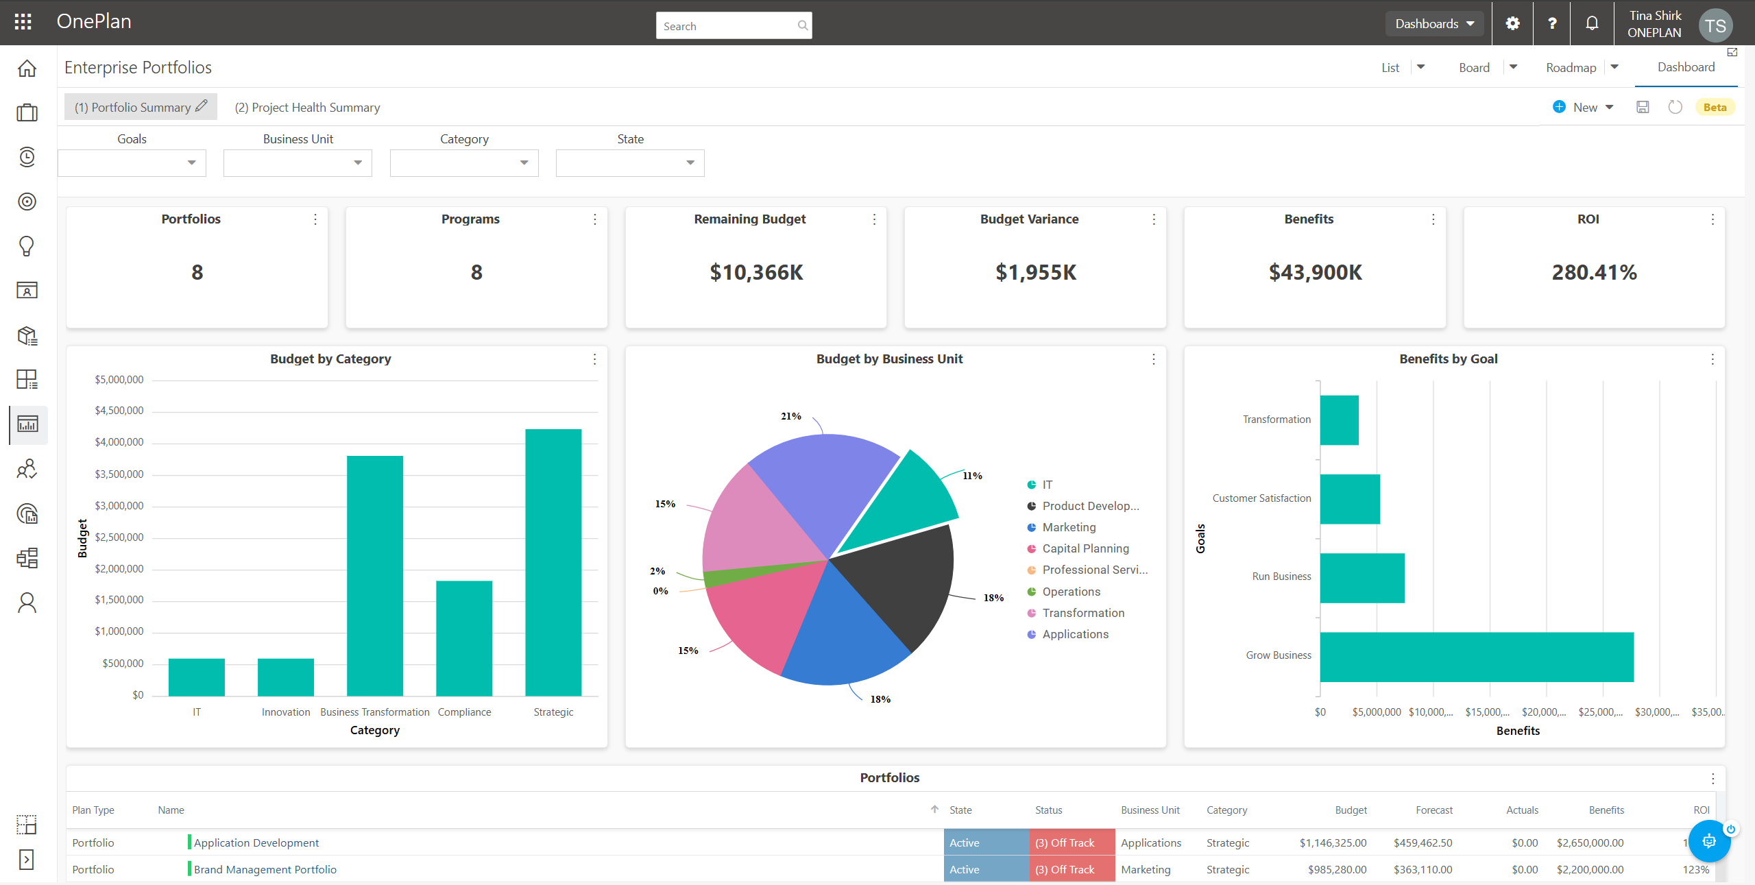The image size is (1755, 885).
Task: Open the Business Unit filter dropdown
Action: [298, 163]
